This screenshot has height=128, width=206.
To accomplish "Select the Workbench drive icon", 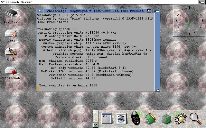I will pyautogui.click(x=11, y=71).
